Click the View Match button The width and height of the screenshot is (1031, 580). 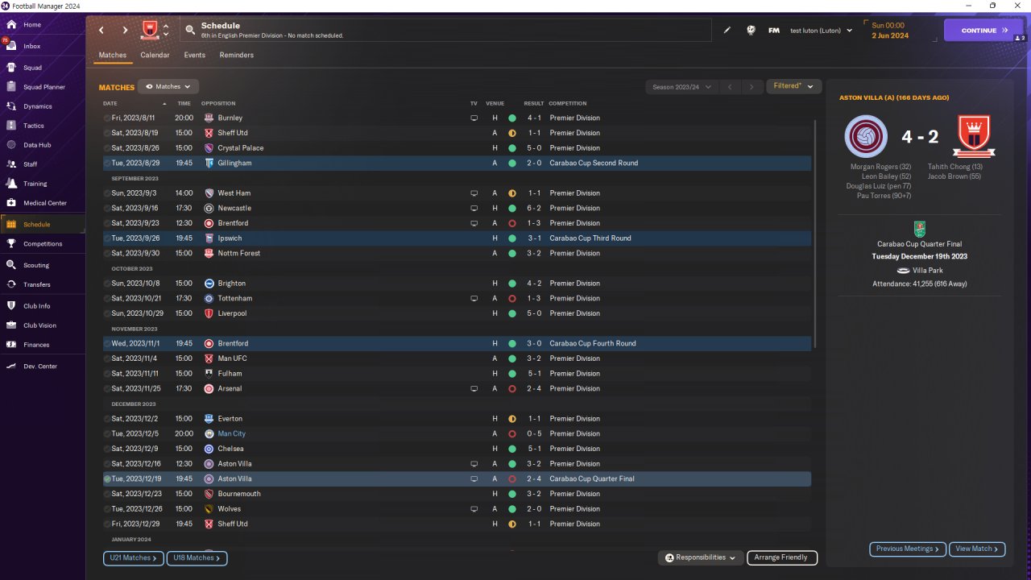[x=977, y=549]
